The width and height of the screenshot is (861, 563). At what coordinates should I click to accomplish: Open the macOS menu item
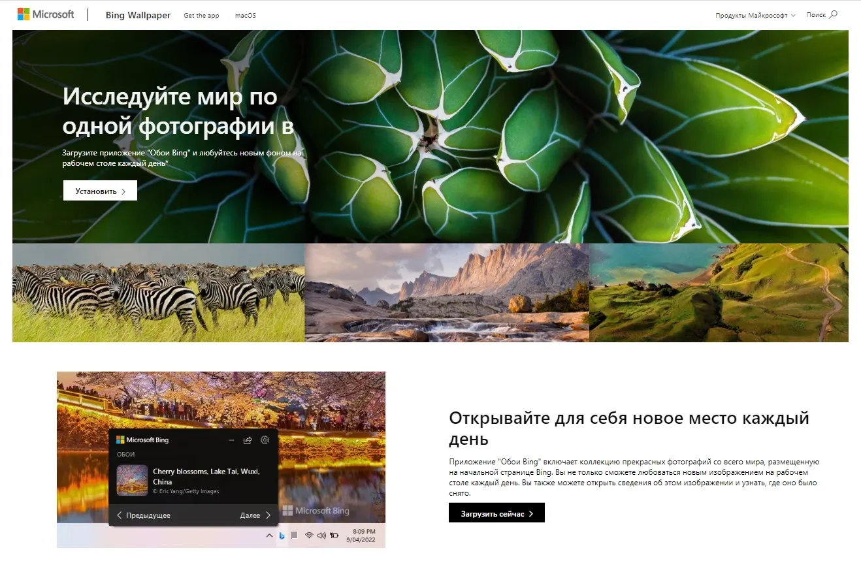pos(246,15)
